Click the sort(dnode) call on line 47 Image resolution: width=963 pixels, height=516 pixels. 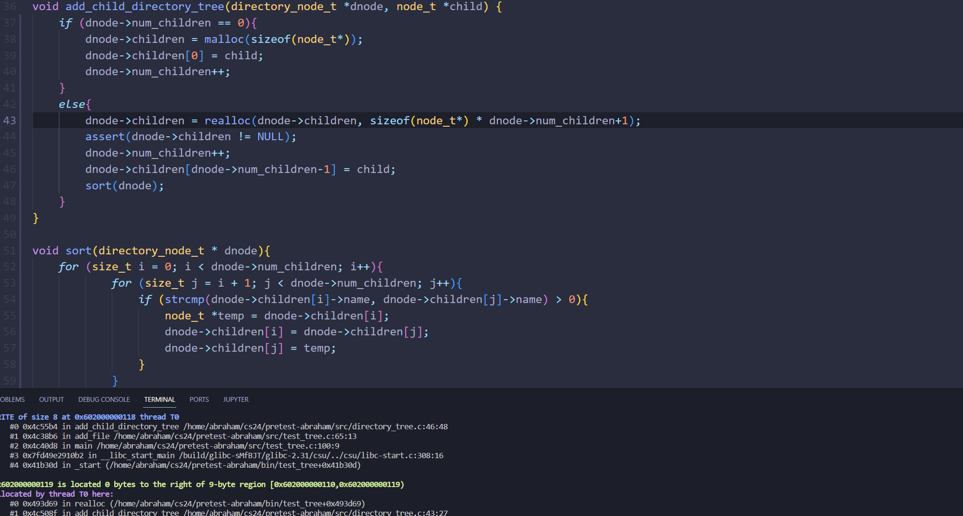98,185
